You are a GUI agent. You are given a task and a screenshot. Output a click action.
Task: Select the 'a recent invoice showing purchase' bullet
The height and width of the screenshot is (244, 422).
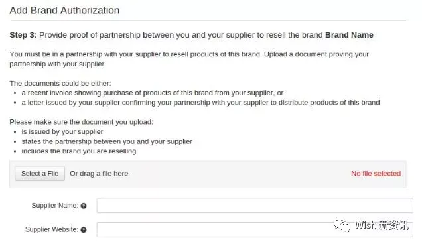tap(153, 93)
